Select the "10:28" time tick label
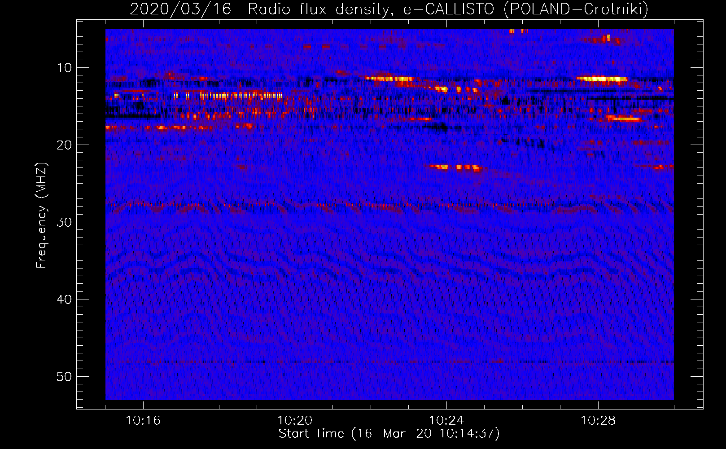The width and height of the screenshot is (726, 449). coord(598,421)
